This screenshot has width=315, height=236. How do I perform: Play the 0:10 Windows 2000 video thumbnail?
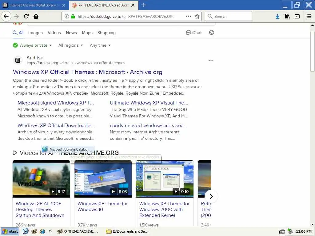pos(165,179)
